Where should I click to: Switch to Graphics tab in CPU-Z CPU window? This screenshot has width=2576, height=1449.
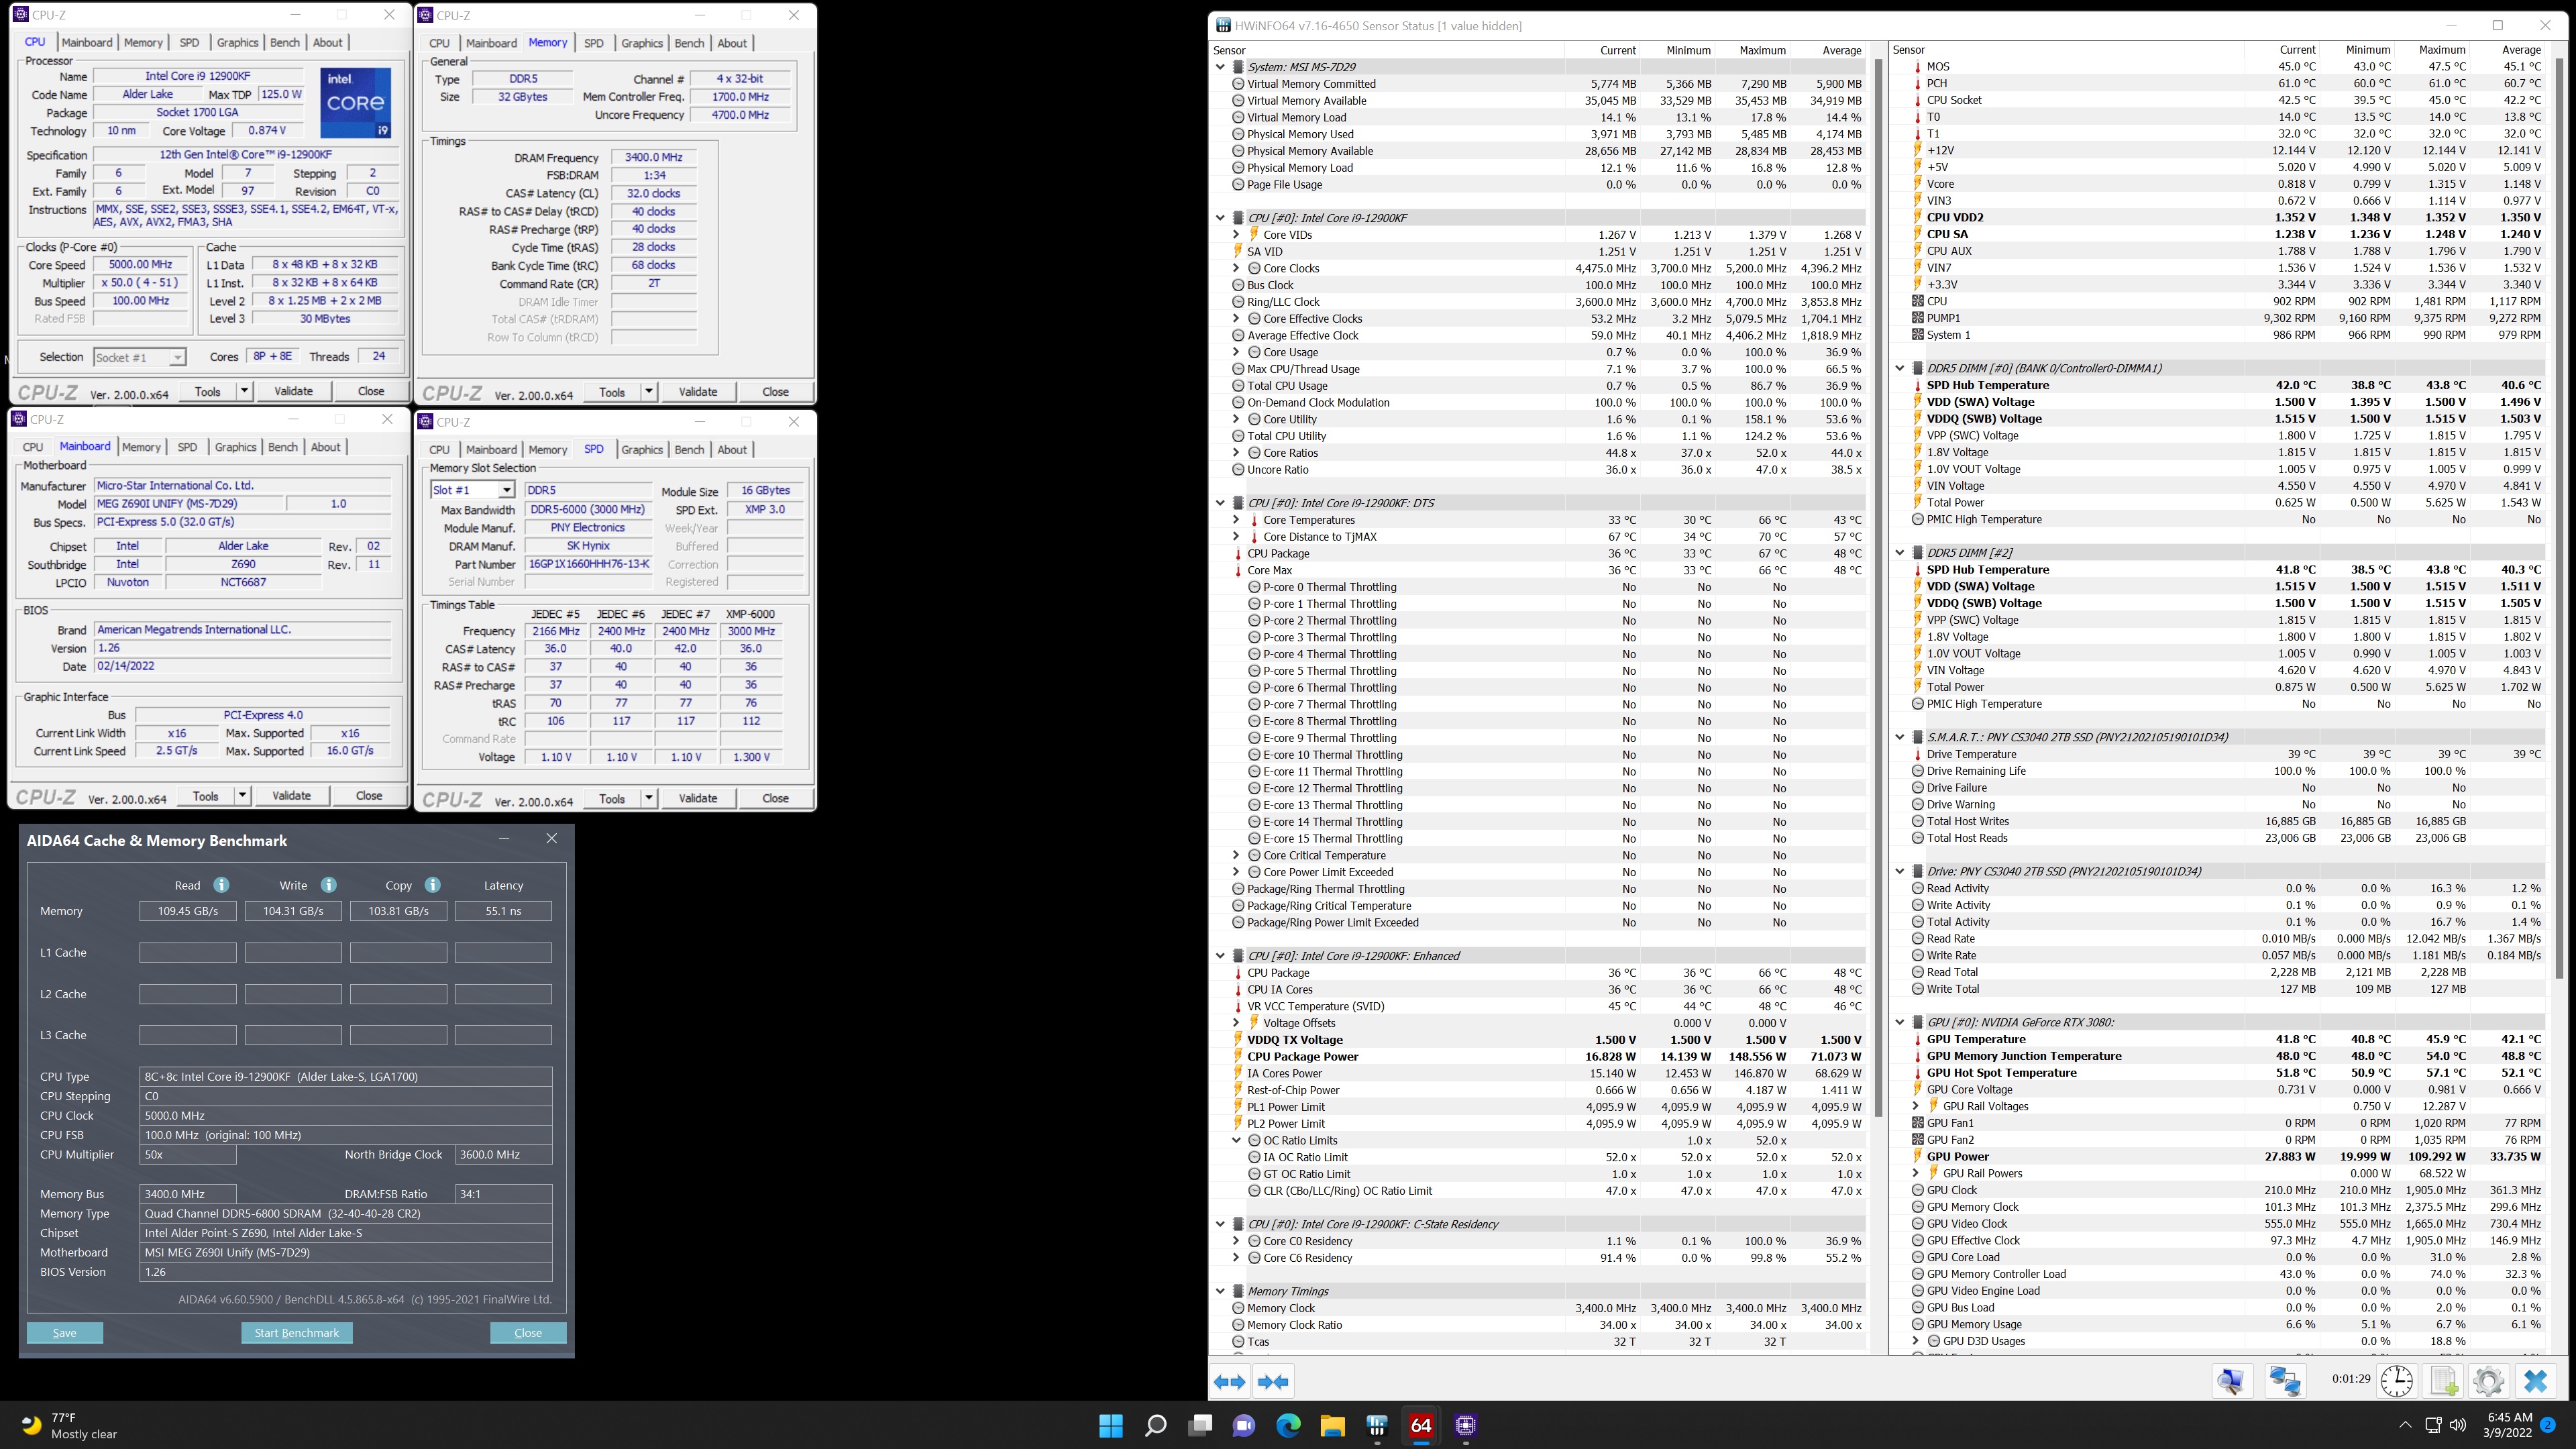tap(237, 42)
